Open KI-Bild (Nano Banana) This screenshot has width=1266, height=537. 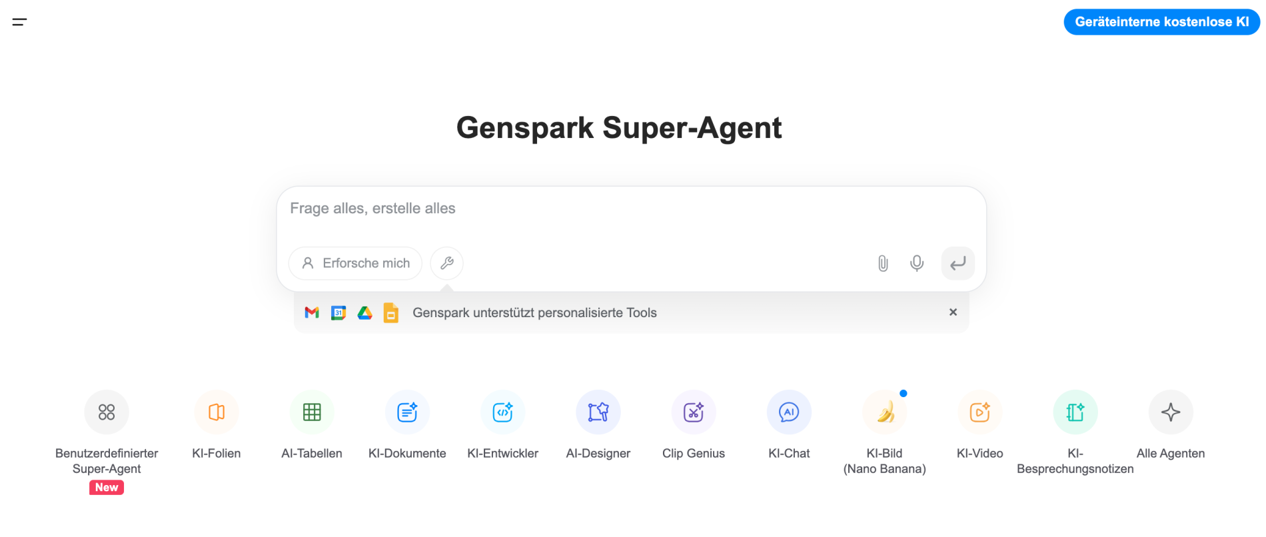click(x=885, y=412)
